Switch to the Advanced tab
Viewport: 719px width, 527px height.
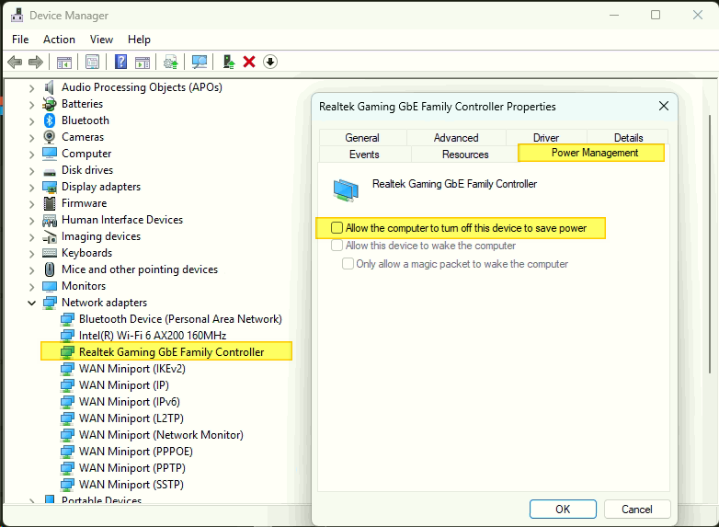(x=456, y=138)
